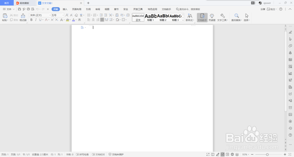Open the 开发工具 ribbon tab

[138, 9]
